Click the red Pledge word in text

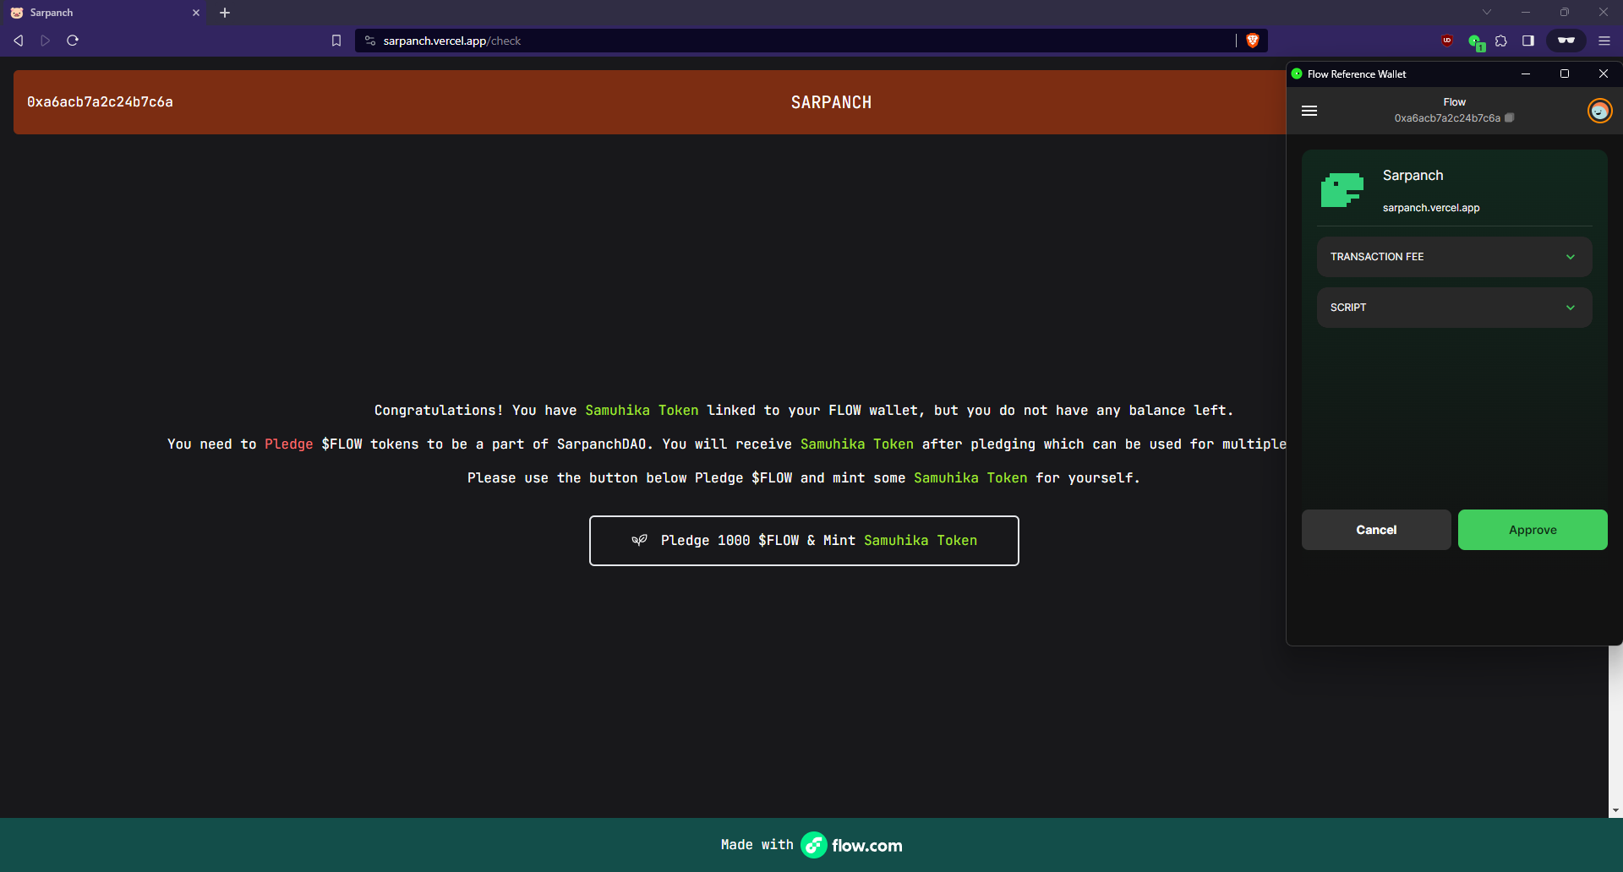click(x=289, y=444)
